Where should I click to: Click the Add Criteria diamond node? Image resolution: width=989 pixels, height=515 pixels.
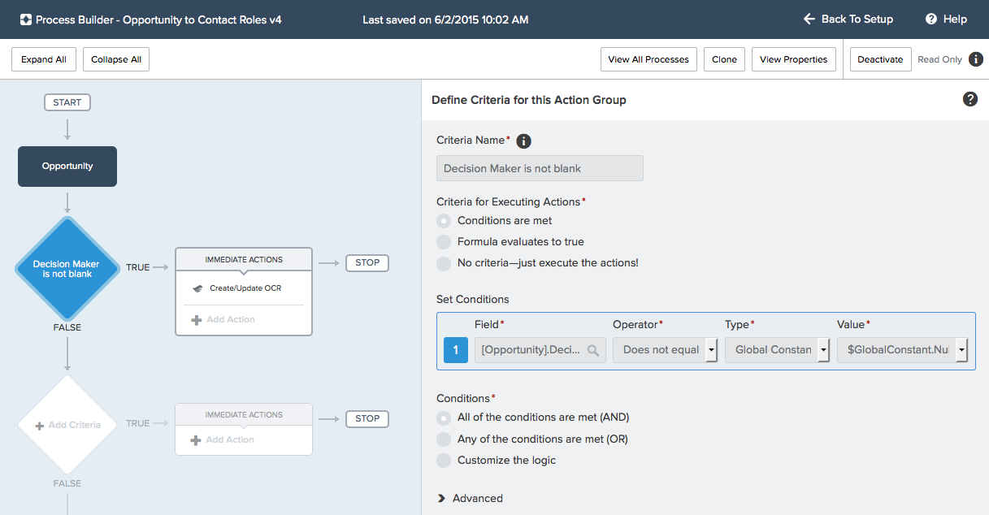tap(67, 425)
